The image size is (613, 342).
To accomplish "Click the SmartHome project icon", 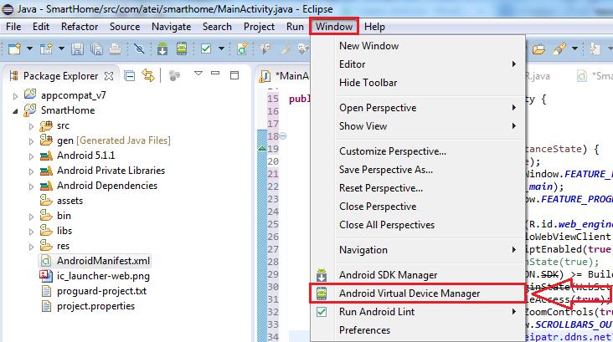I will tap(30, 110).
